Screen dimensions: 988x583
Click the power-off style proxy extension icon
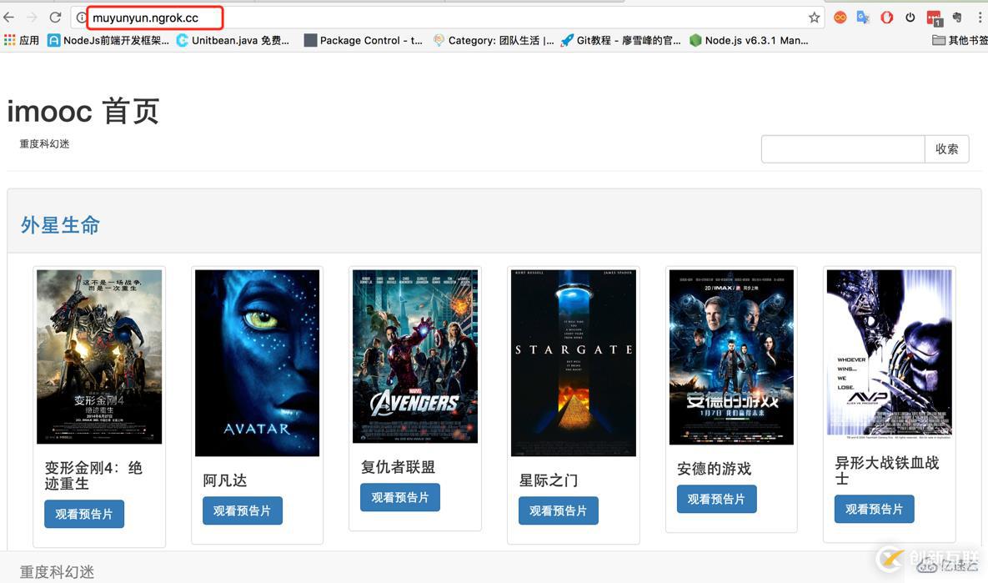pos(910,17)
